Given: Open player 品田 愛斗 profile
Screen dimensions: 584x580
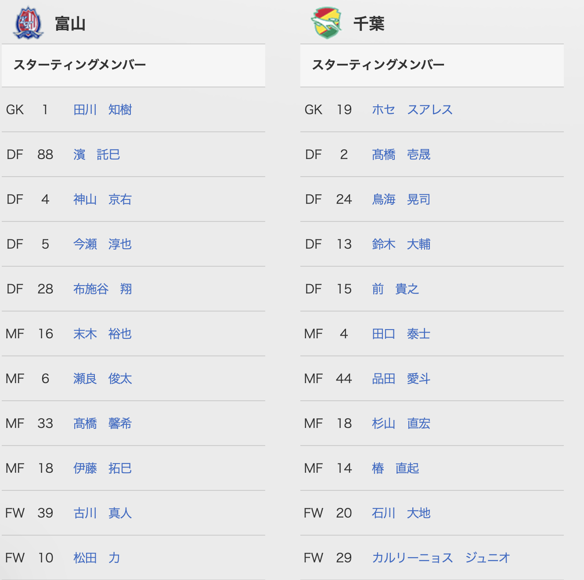Looking at the screenshot, I should [x=401, y=379].
